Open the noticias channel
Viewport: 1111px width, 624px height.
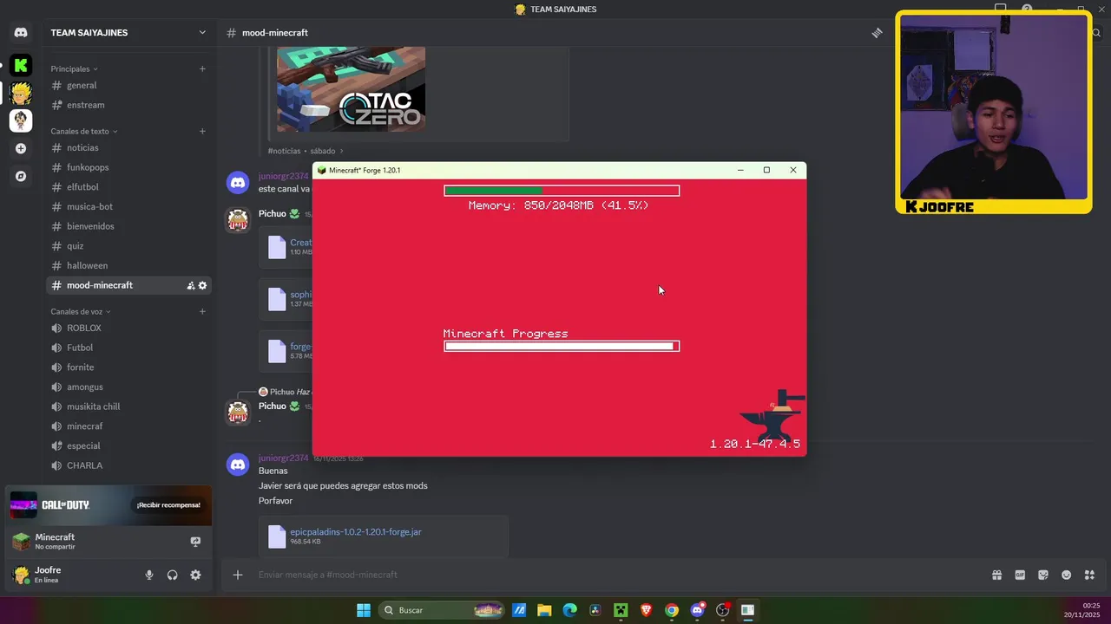(128, 148)
